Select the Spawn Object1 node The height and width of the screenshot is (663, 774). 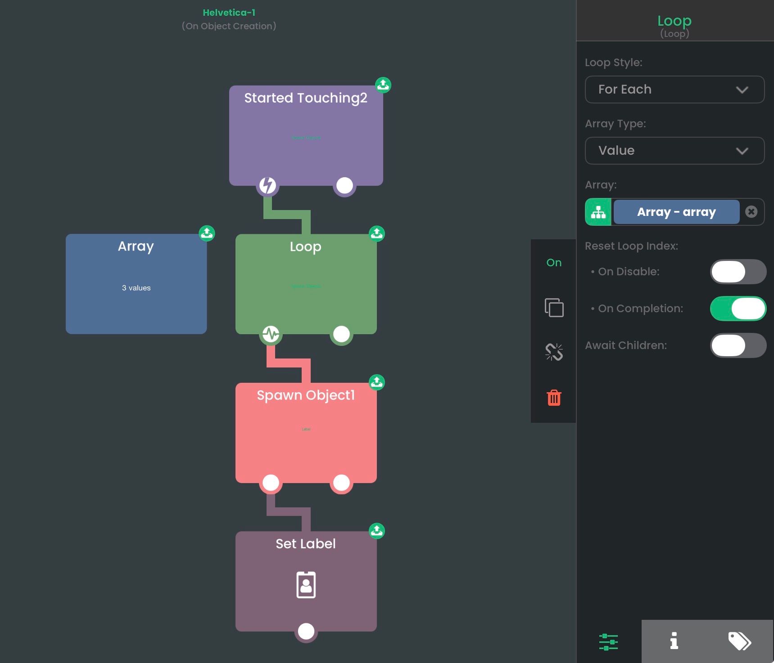[306, 432]
